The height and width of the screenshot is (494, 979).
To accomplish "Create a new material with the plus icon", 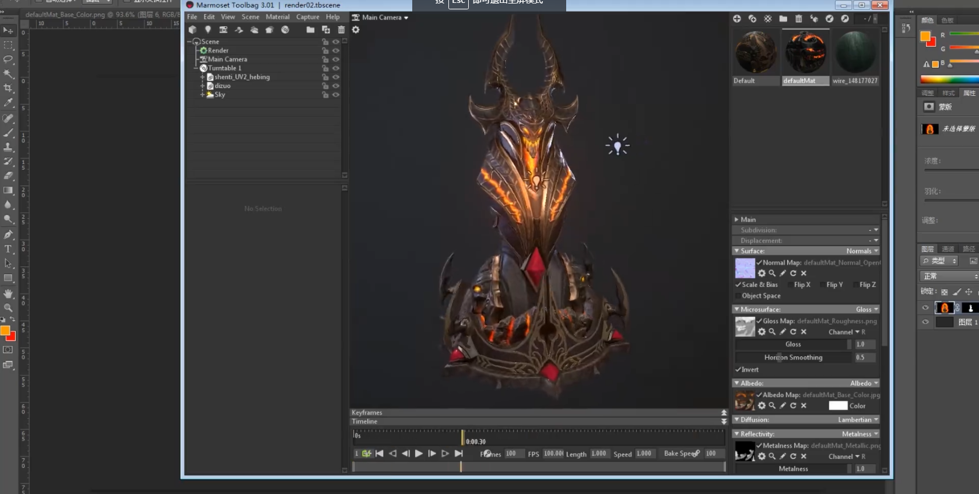I will [x=737, y=19].
